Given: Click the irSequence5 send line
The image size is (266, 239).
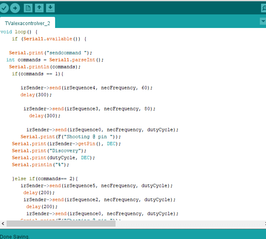Looking at the screenshot, I should tap(97, 186).
